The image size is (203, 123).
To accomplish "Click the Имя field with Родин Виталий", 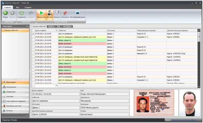I will [105, 94].
